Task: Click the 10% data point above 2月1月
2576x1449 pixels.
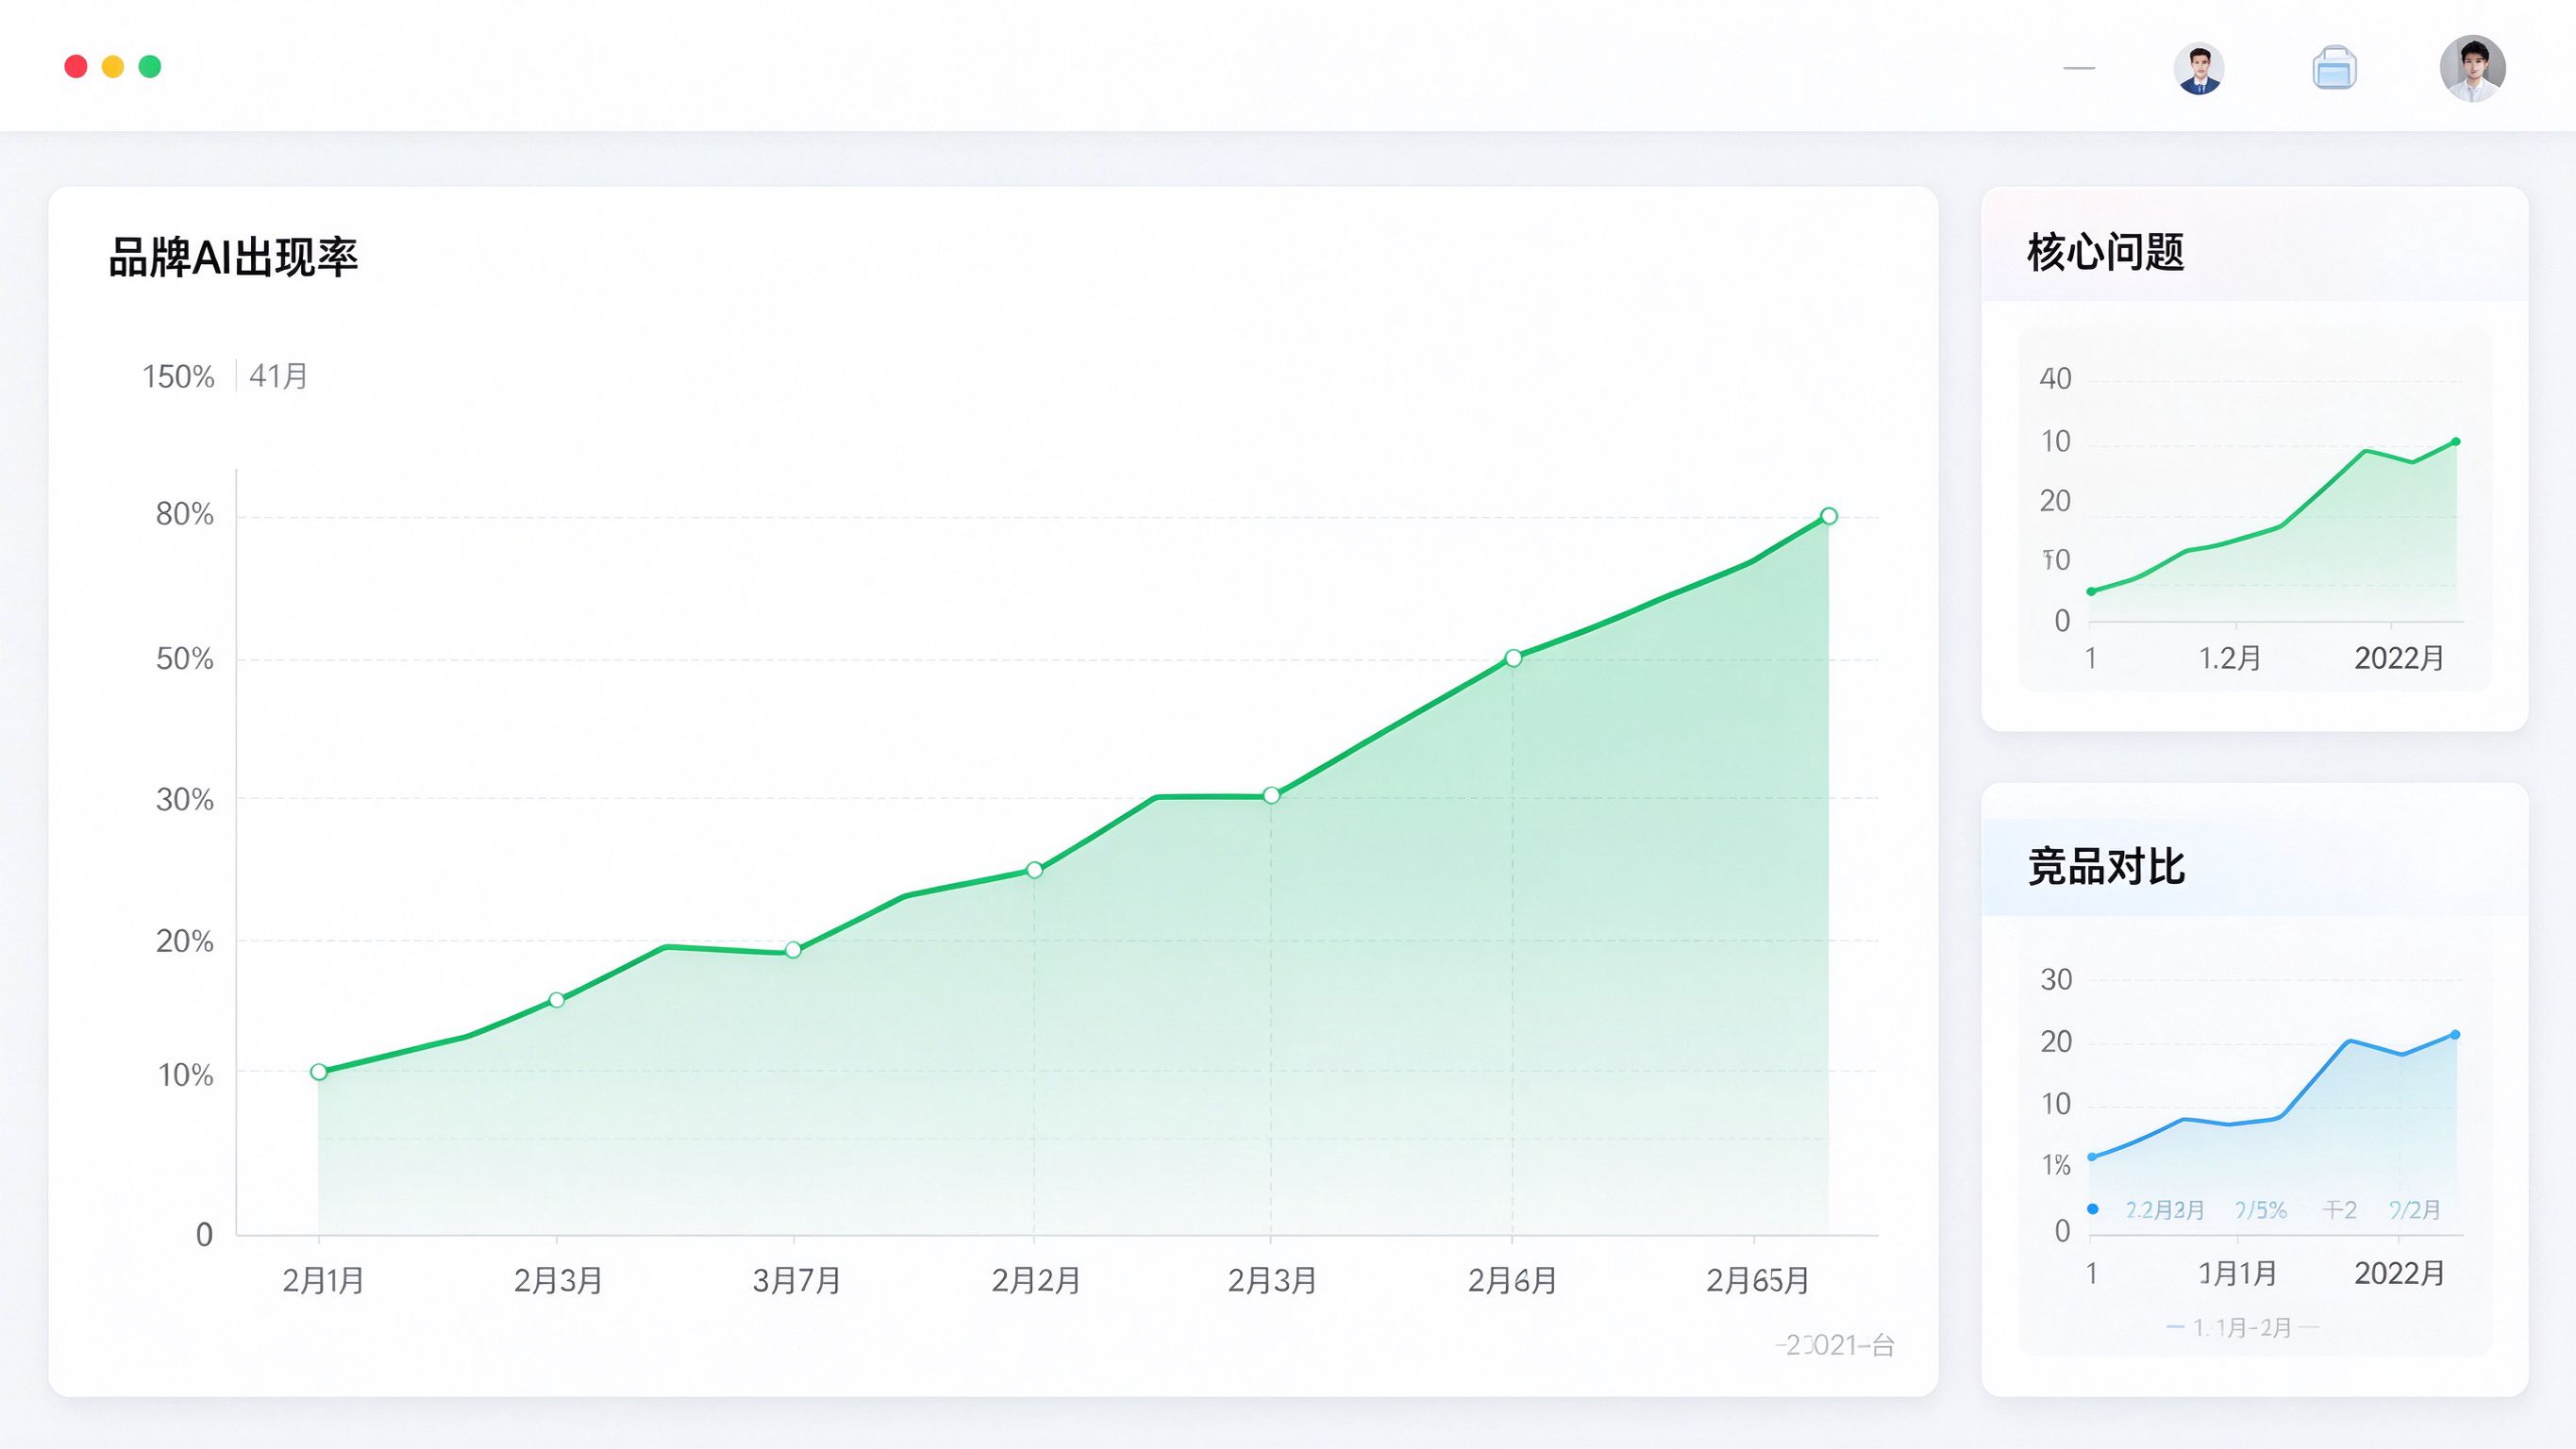Action: point(319,1072)
